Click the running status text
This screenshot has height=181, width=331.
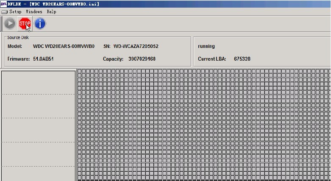[x=206, y=46]
